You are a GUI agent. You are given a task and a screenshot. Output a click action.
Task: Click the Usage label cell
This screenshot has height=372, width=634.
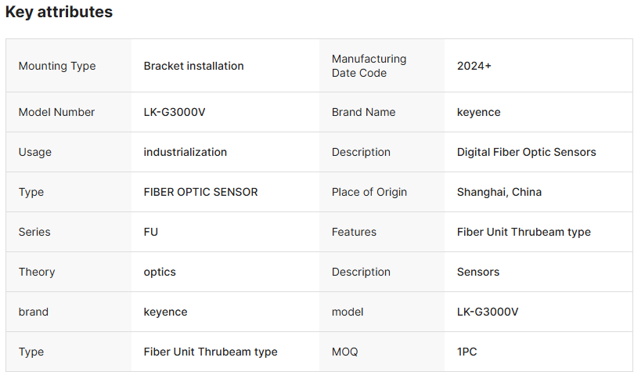coord(35,152)
